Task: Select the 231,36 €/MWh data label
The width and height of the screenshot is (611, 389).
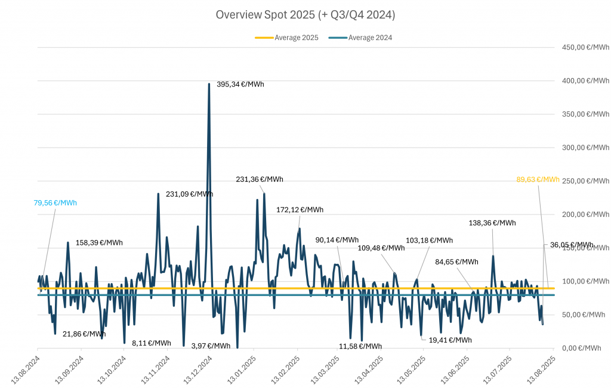Action: pyautogui.click(x=260, y=179)
